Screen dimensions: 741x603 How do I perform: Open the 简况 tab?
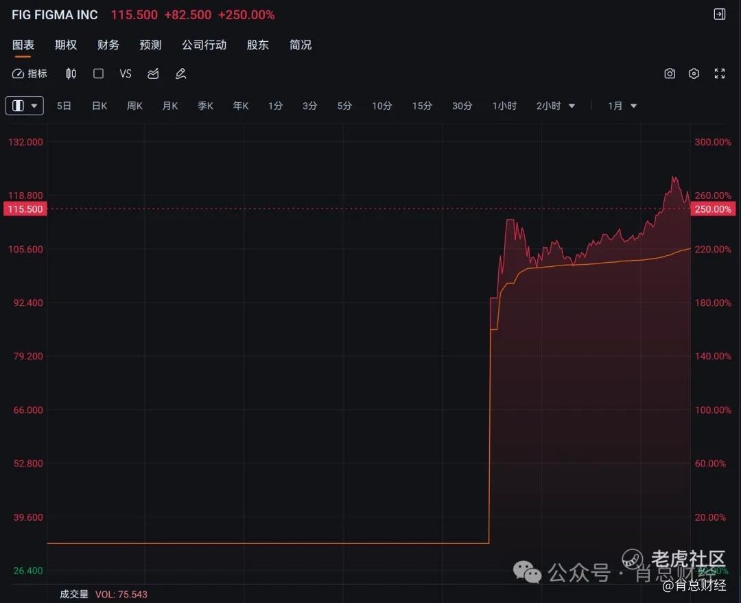301,45
